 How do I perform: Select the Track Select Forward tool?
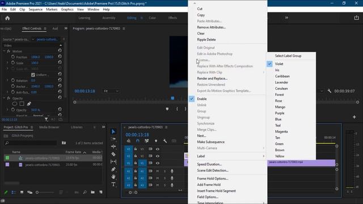coord(113,139)
